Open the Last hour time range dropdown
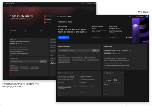Image resolution: width=152 pixels, height=106 pixels. pyautogui.click(x=107, y=84)
